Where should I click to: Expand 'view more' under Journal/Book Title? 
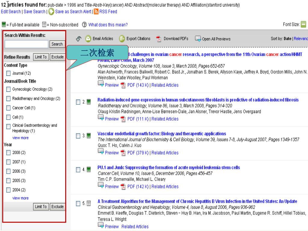(20, 138)
